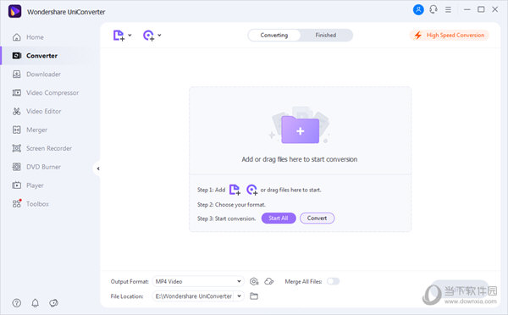508x315 pixels.
Task: Open the notifications bell icon
Action: click(35, 303)
